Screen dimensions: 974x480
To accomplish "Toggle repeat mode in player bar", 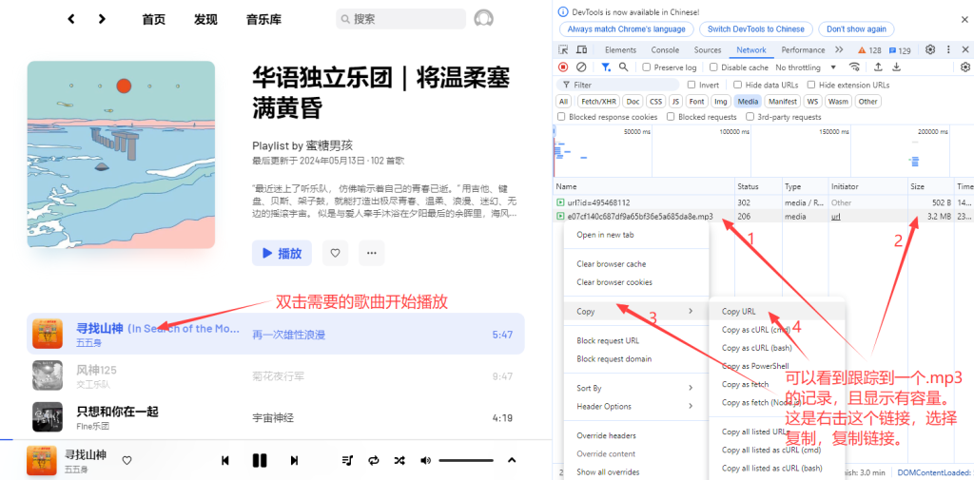I will click(x=374, y=460).
